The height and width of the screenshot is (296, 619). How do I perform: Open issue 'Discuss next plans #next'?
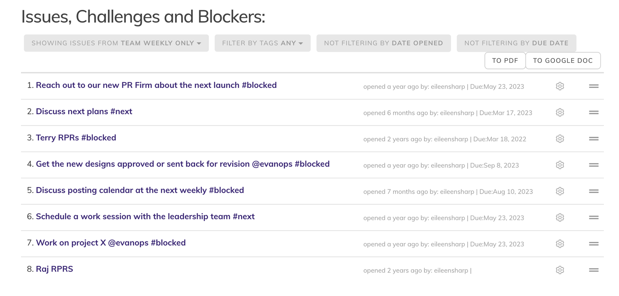coord(84,111)
